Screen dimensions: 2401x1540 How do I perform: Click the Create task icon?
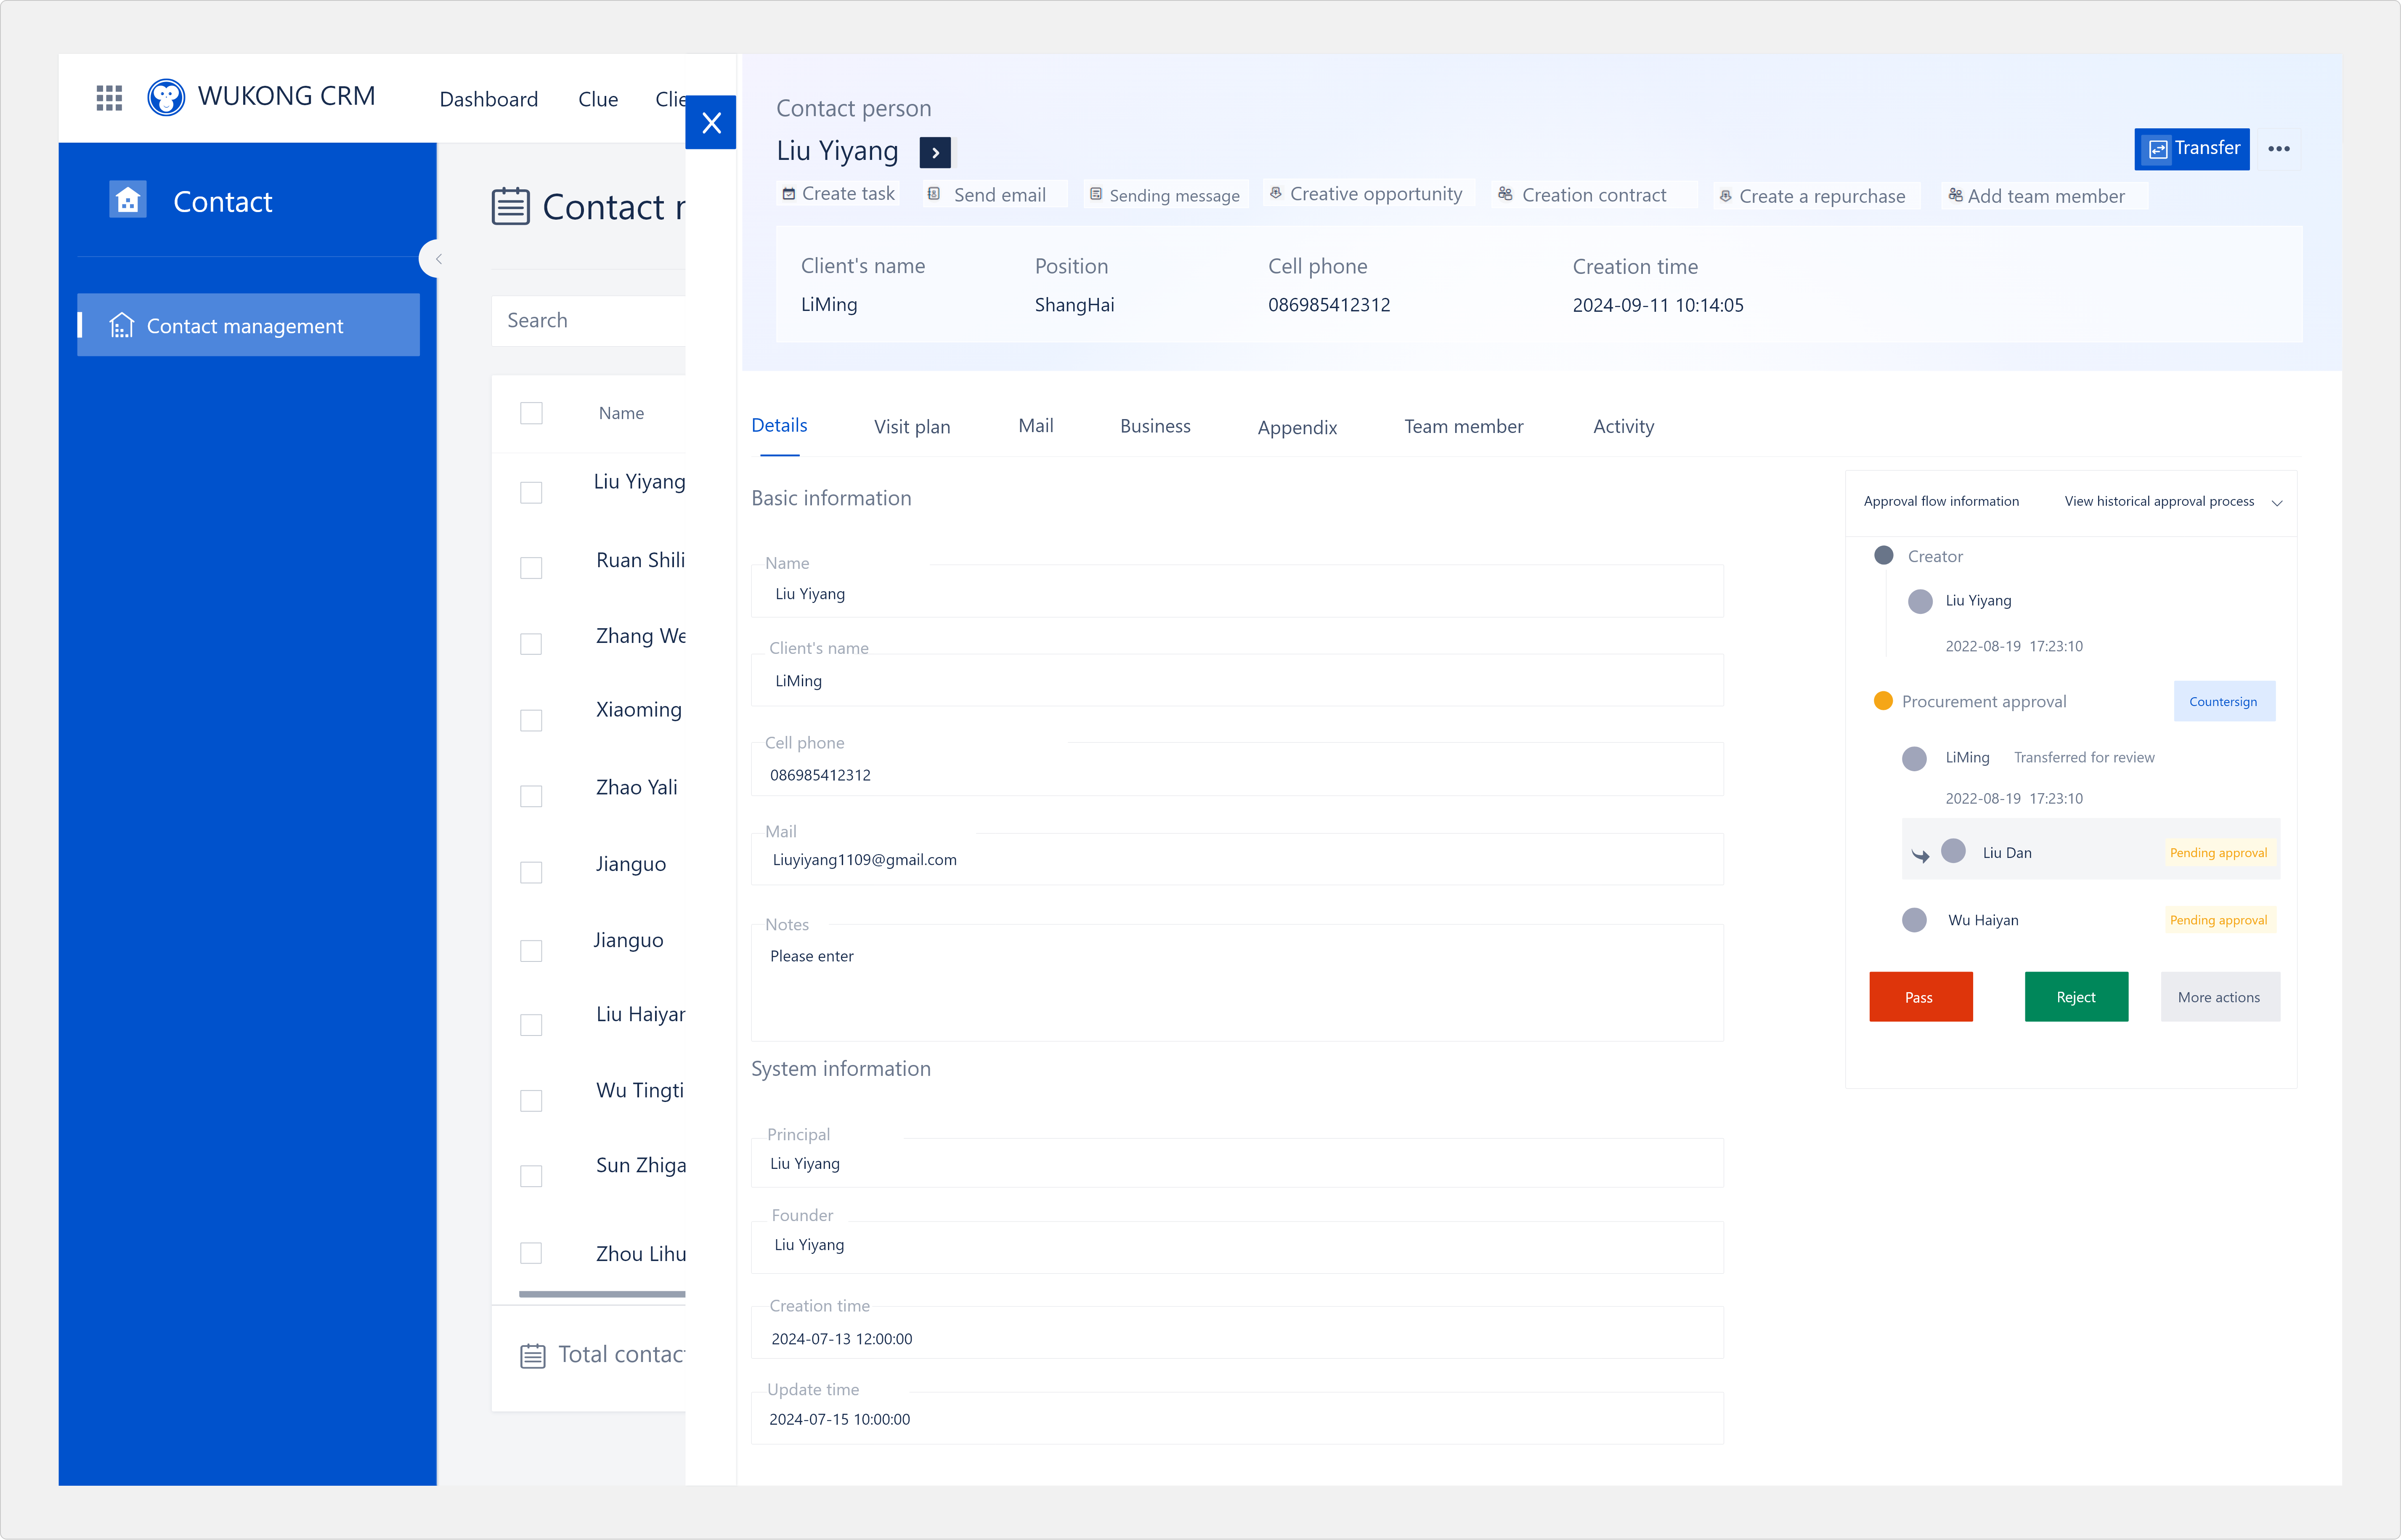(x=789, y=194)
